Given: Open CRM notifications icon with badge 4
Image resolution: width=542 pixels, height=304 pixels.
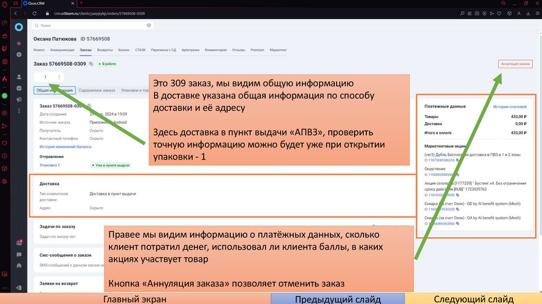Looking at the screenshot, I should (x=19, y=243).
